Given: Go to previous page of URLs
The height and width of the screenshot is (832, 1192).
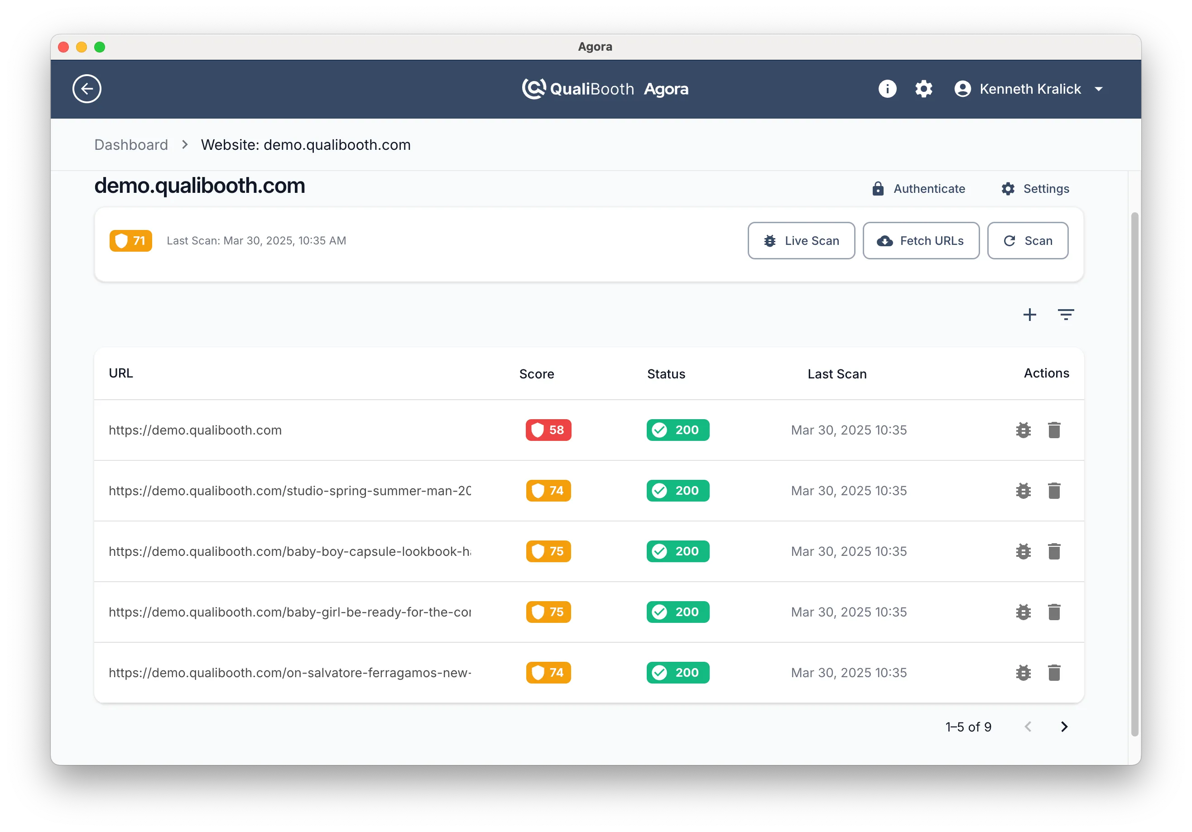Looking at the screenshot, I should click(x=1028, y=727).
